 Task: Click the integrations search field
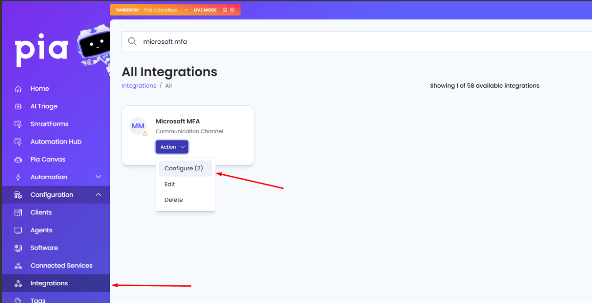click(x=353, y=42)
